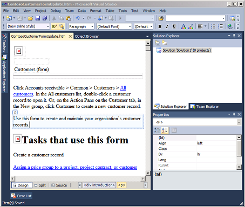Select the p tag breadcrumb
Viewport: 245px width, 207px height.
[x=121, y=185]
